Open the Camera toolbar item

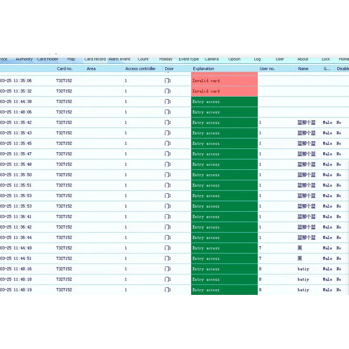click(212, 59)
